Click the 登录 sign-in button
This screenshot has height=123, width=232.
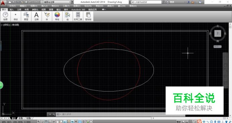pyautogui.click(x=170, y=2)
